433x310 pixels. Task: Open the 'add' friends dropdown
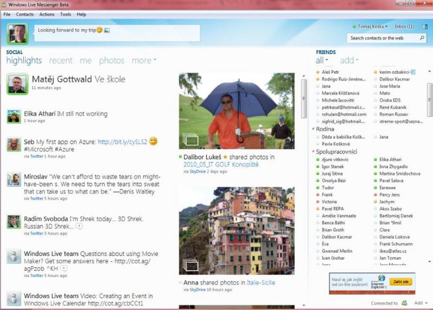tap(349, 60)
